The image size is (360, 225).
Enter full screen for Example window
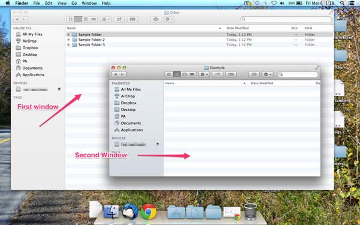[317, 68]
